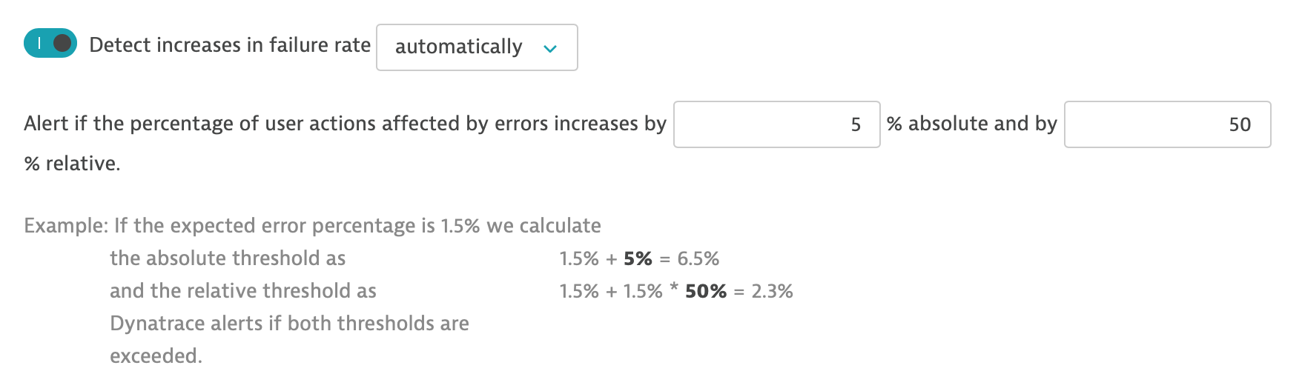Click the "Alert if the percentage of user actions" sentence
The image size is (1302, 391).
pos(345,124)
